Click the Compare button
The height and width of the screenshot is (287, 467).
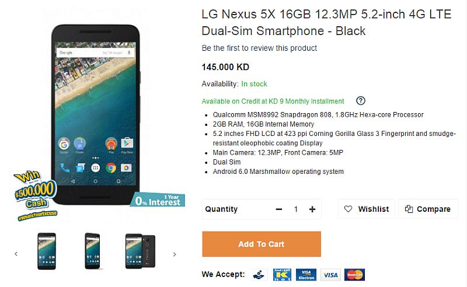pos(428,209)
